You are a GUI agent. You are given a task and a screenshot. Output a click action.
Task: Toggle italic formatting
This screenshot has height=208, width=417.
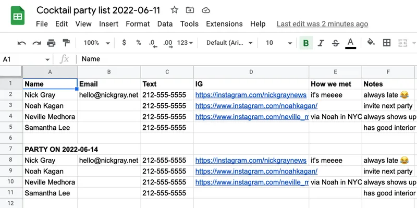(321, 43)
